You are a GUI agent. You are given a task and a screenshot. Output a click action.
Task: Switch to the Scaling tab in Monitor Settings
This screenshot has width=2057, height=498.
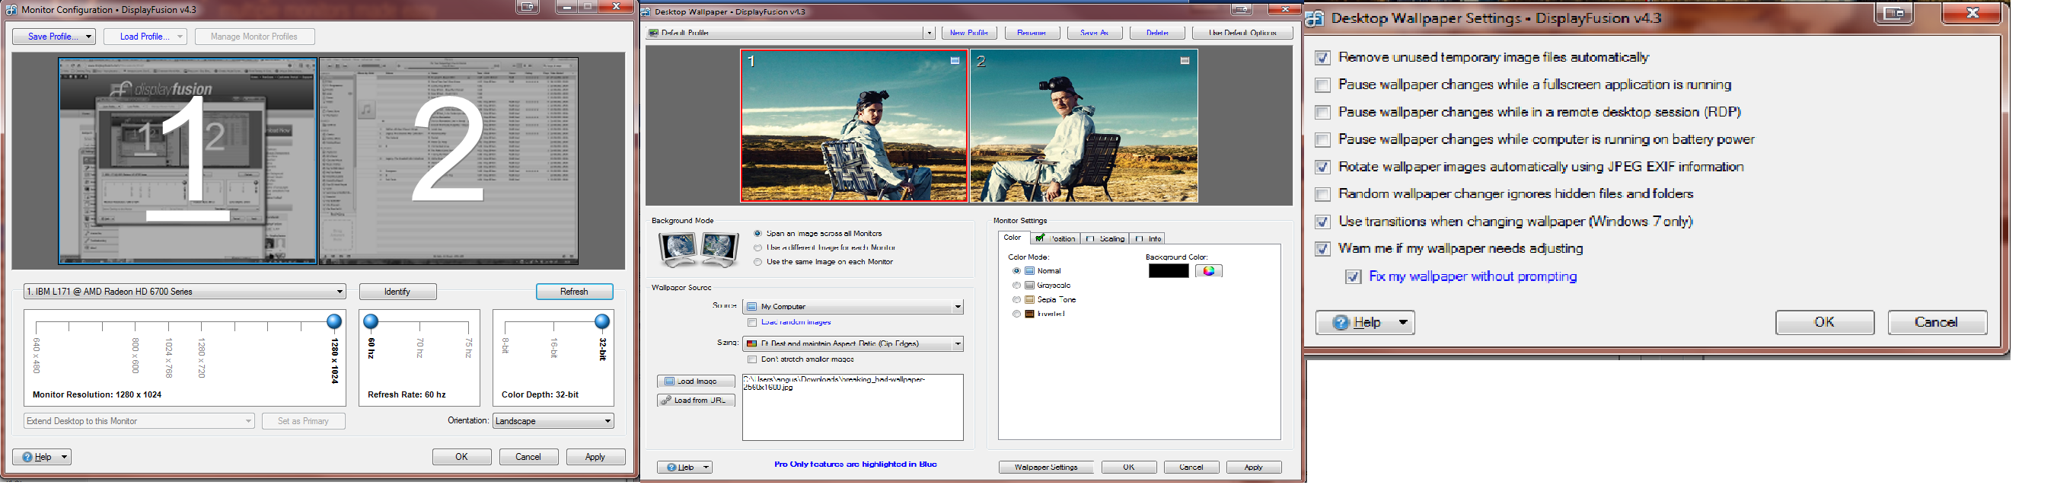click(1105, 238)
